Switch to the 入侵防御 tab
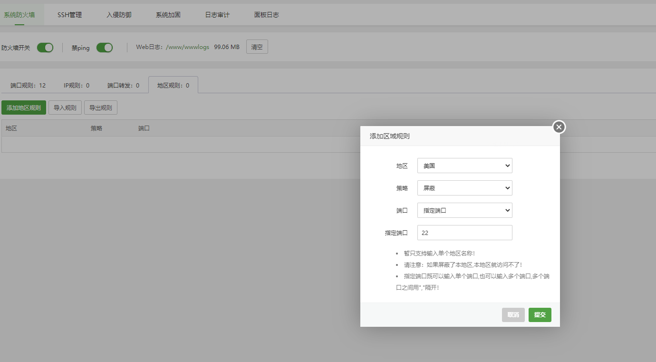The image size is (656, 362). [x=119, y=15]
